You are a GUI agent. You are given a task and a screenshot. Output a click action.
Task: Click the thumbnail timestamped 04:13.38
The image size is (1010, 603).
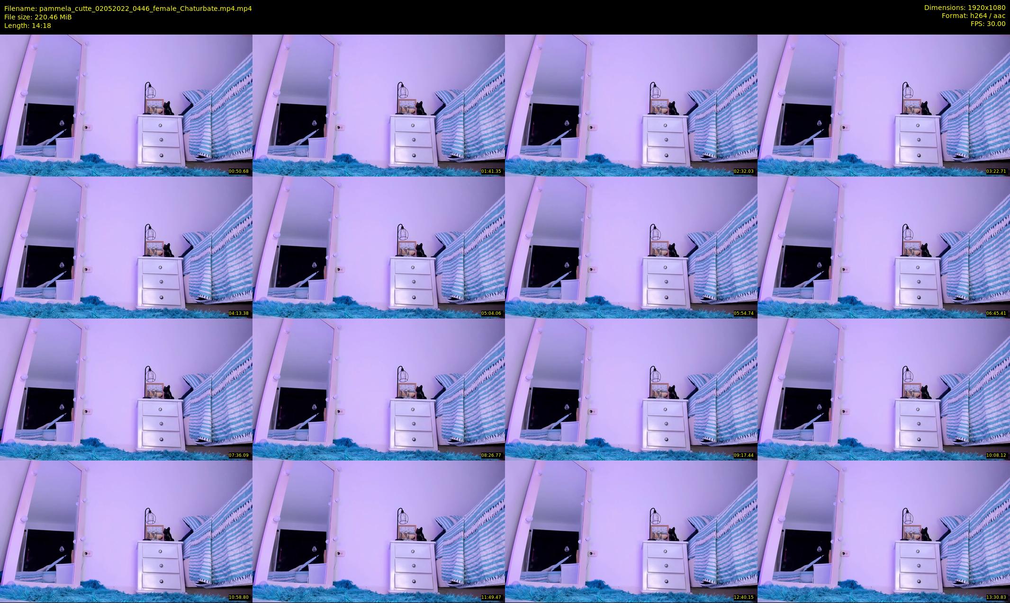(126, 247)
